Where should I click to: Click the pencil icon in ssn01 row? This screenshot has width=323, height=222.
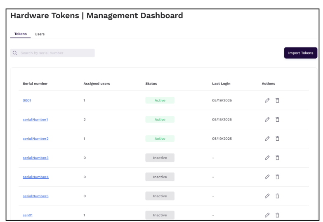(267, 215)
